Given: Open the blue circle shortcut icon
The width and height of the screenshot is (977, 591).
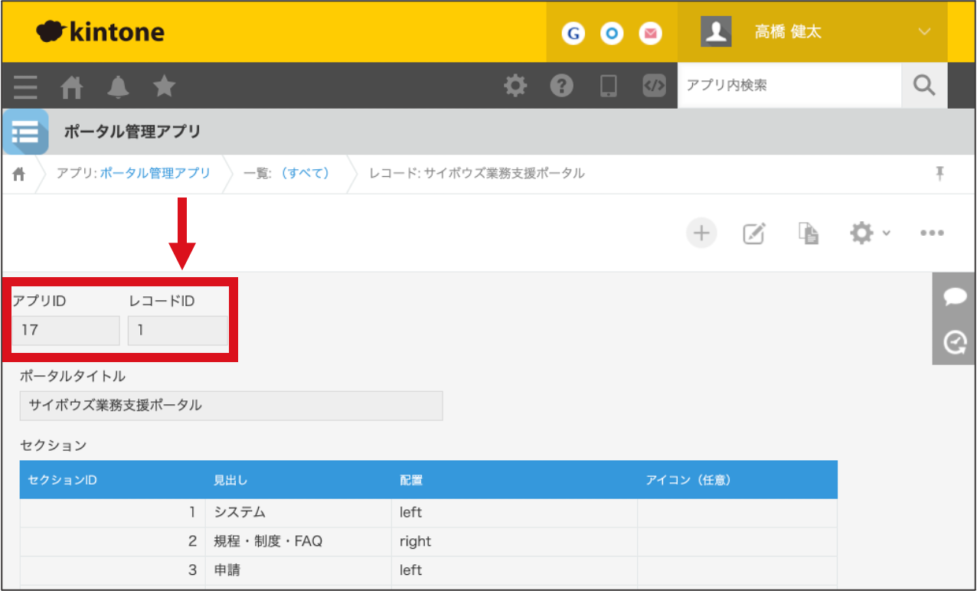Looking at the screenshot, I should coord(611,34).
